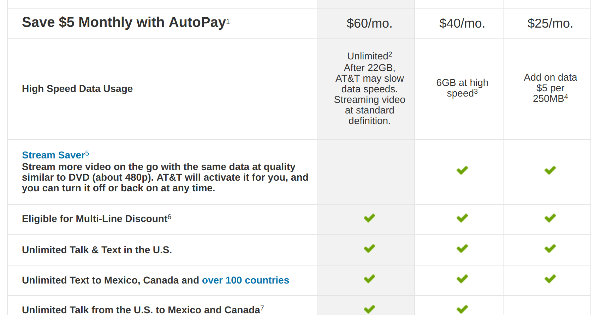Select the $25/mo. plan price header
601x315 pixels.
click(550, 24)
